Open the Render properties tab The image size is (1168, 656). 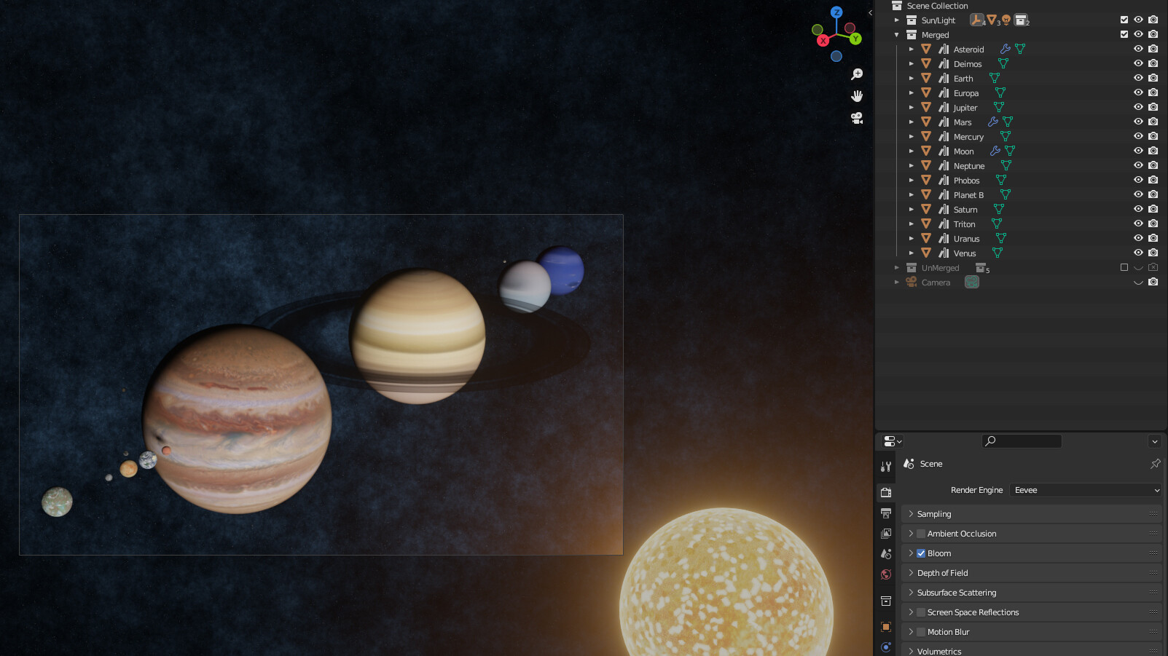(x=886, y=493)
